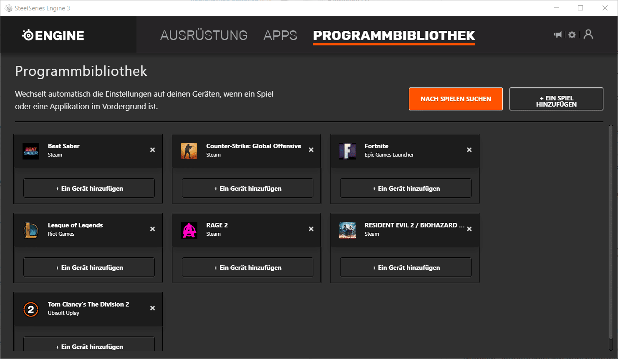618x359 pixels.
Task: Click the League of Legends icon
Action: pyautogui.click(x=31, y=230)
